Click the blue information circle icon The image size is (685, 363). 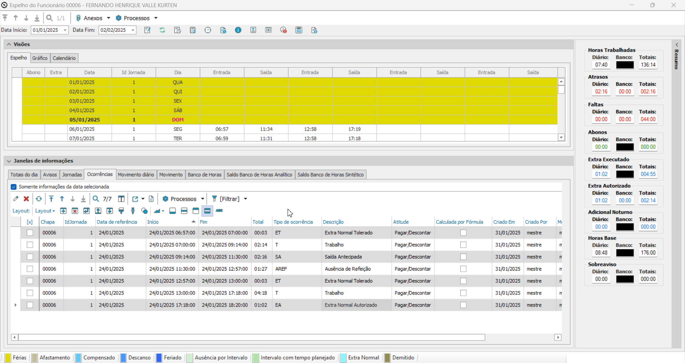point(238,30)
